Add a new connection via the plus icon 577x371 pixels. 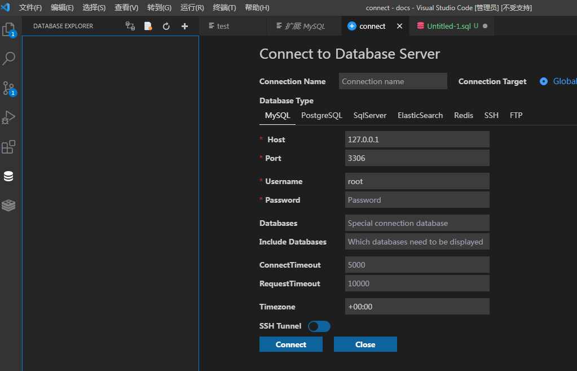point(184,26)
